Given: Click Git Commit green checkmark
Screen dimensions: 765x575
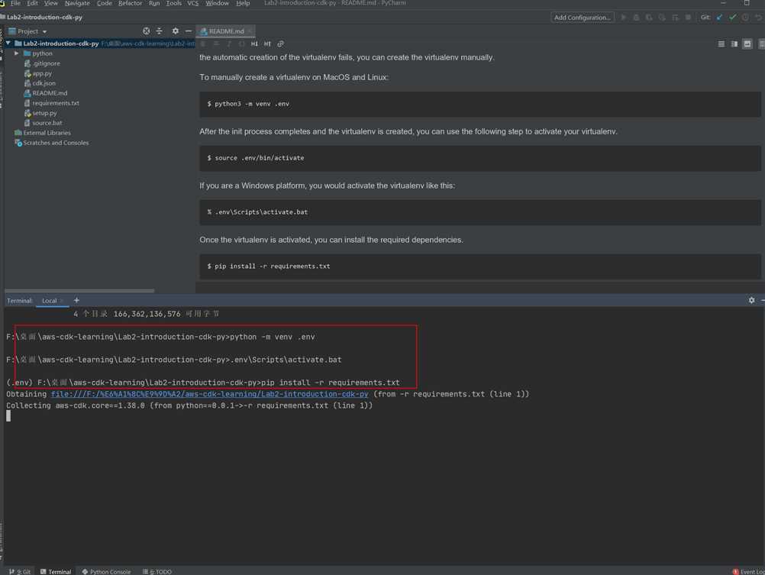Looking at the screenshot, I should (732, 17).
